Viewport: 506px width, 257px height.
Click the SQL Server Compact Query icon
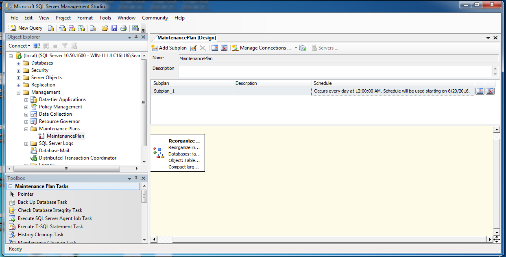click(93, 28)
